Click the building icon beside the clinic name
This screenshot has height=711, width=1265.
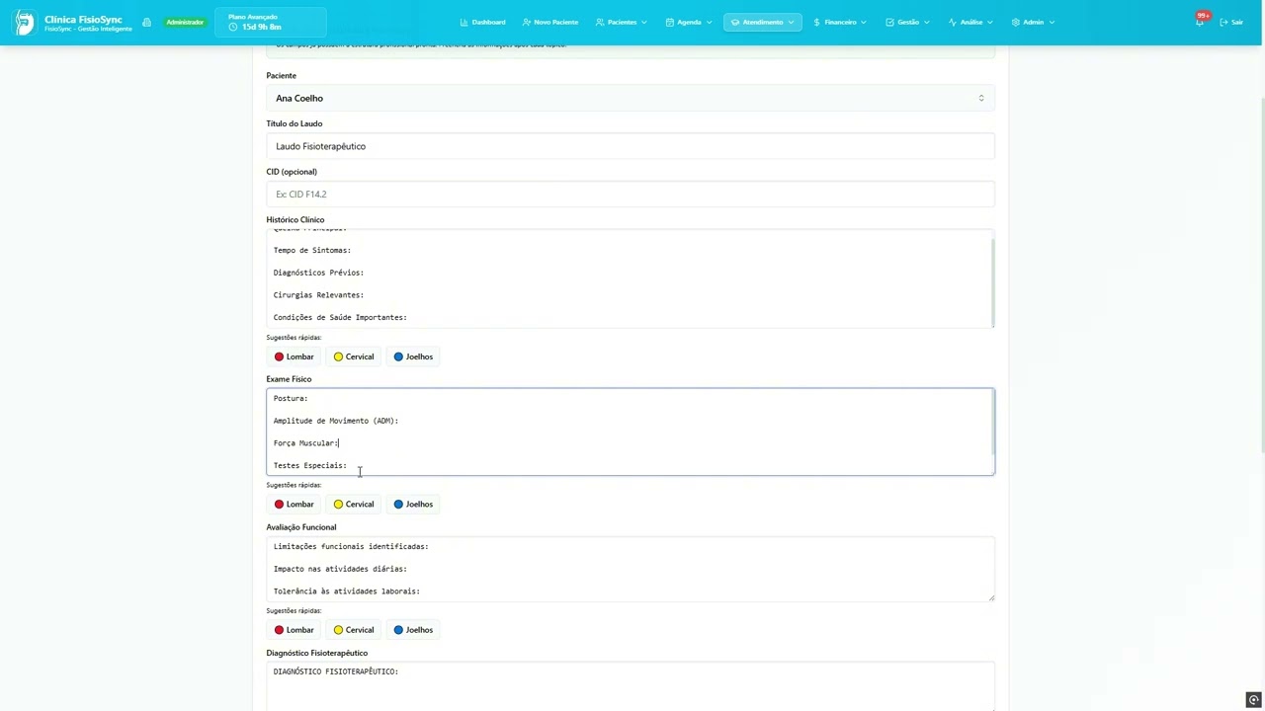[x=146, y=22]
